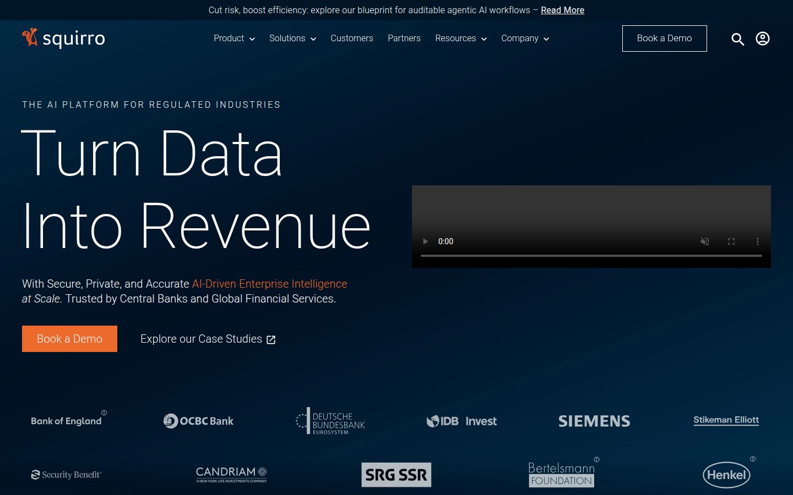The height and width of the screenshot is (495, 793).
Task: Open the Company dropdown menu
Action: point(525,38)
